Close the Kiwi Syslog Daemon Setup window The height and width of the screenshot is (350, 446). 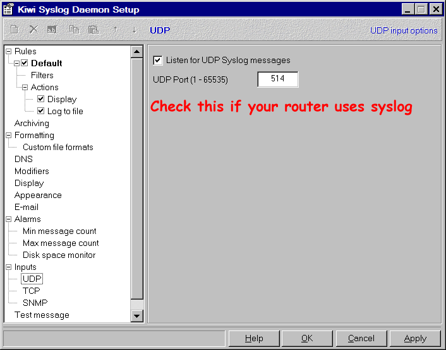pos(436,9)
